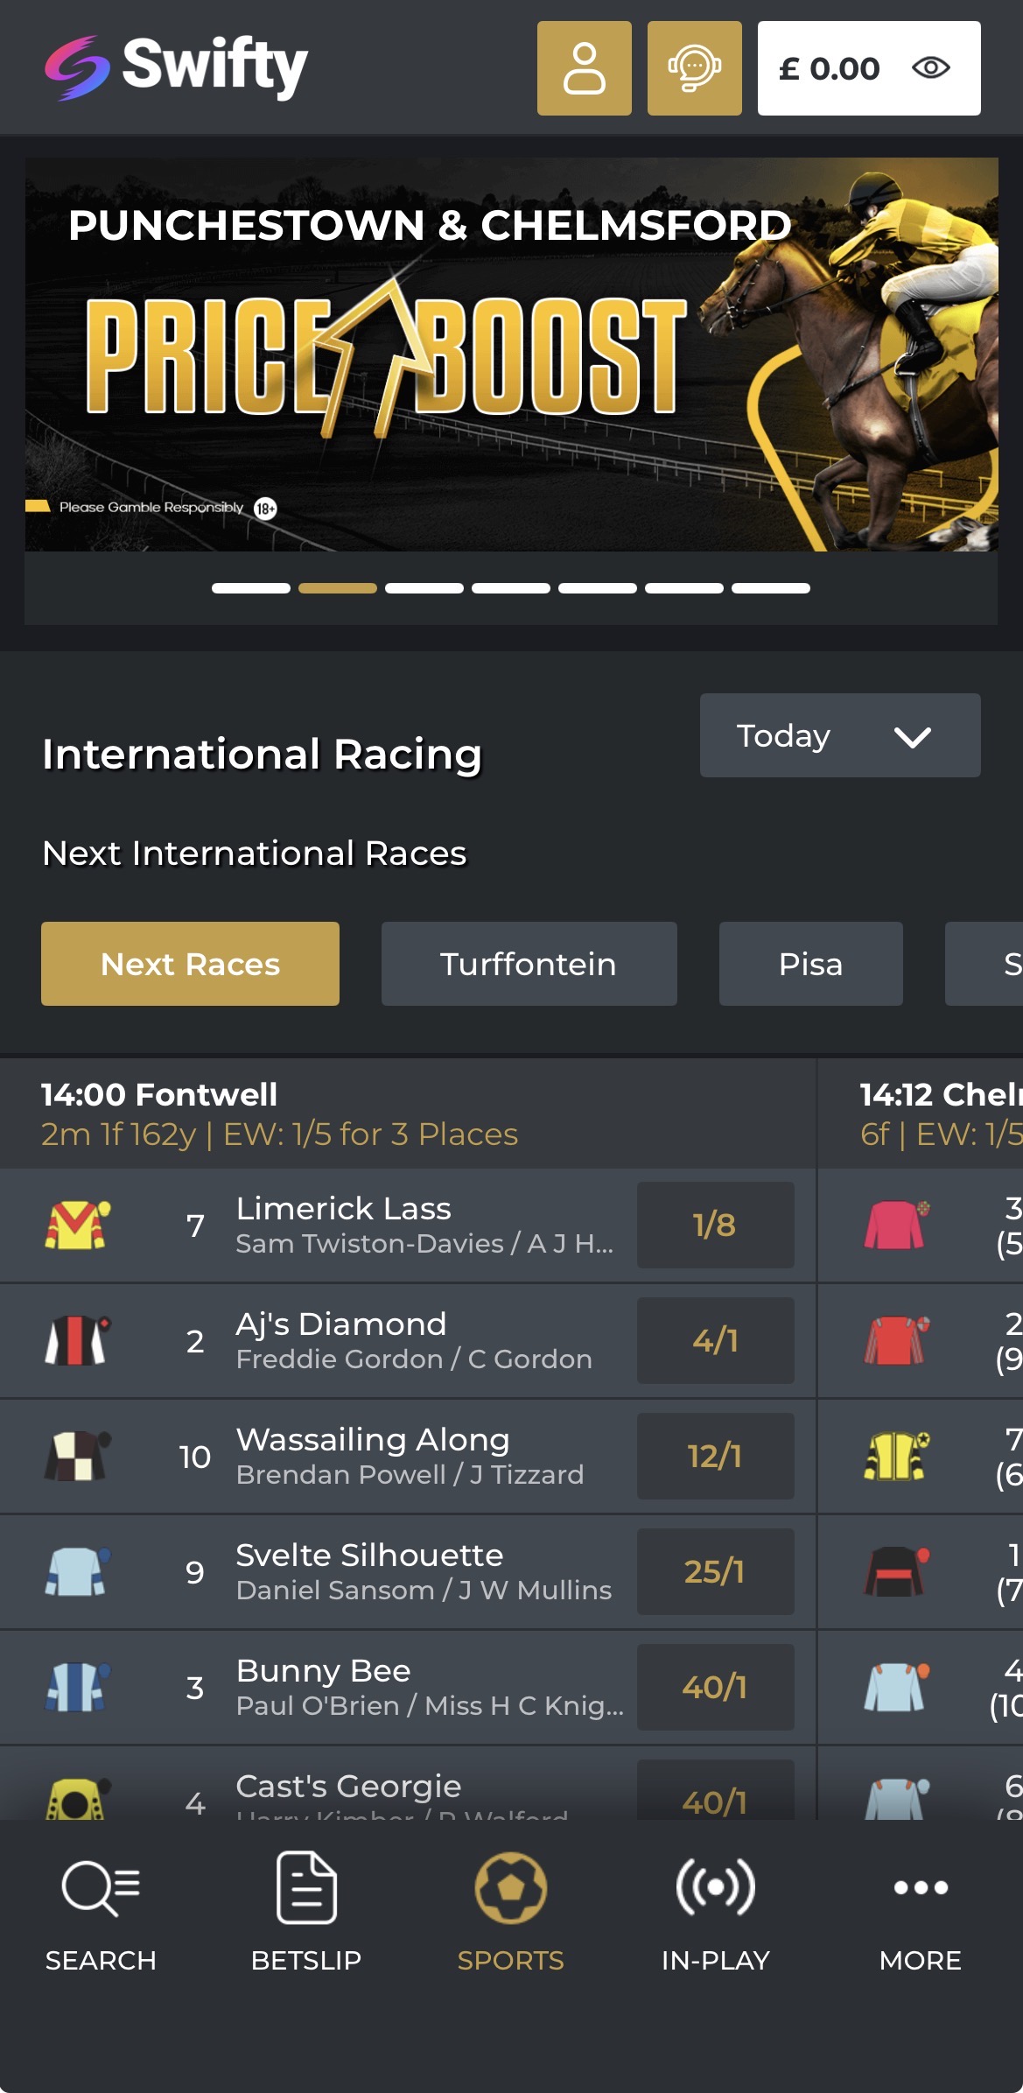Image resolution: width=1023 pixels, height=2093 pixels.
Task: Expand the Today date dropdown
Action: [x=839, y=735]
